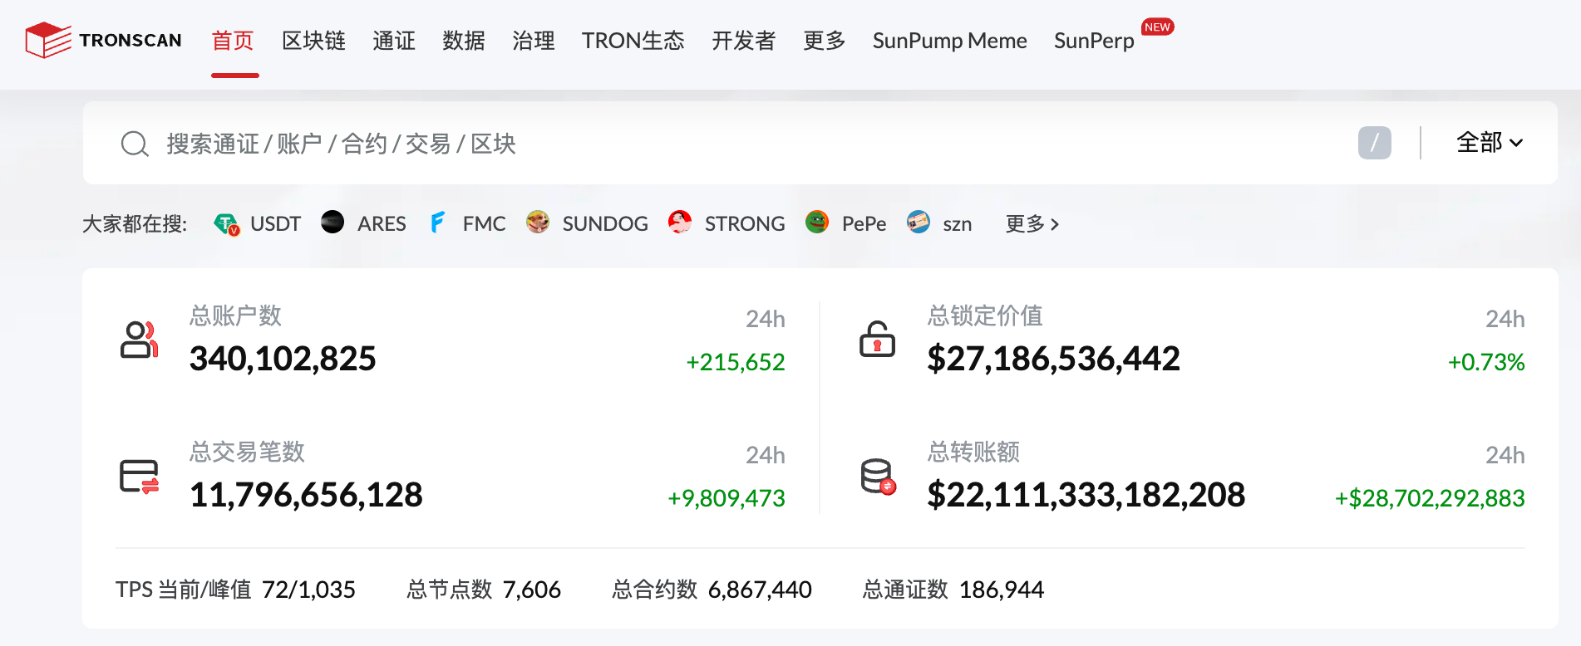This screenshot has width=1581, height=646.
Task: Click the USDT token icon
Action: pyautogui.click(x=226, y=223)
